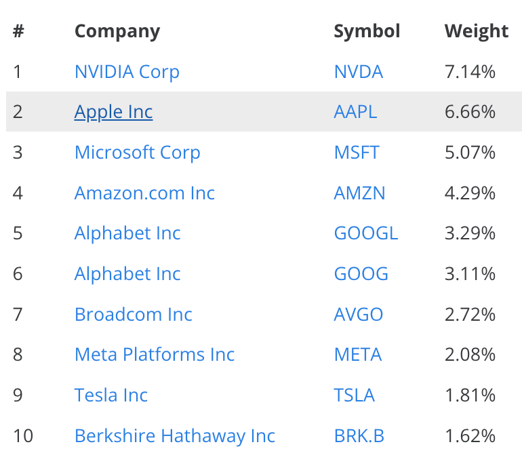Open the Tesla Inc company link

[111, 395]
